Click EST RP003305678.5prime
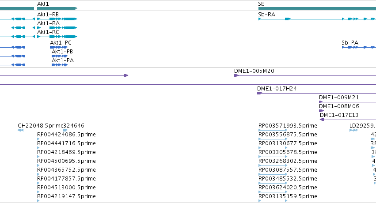This screenshot has width=376, height=203. [288, 152]
